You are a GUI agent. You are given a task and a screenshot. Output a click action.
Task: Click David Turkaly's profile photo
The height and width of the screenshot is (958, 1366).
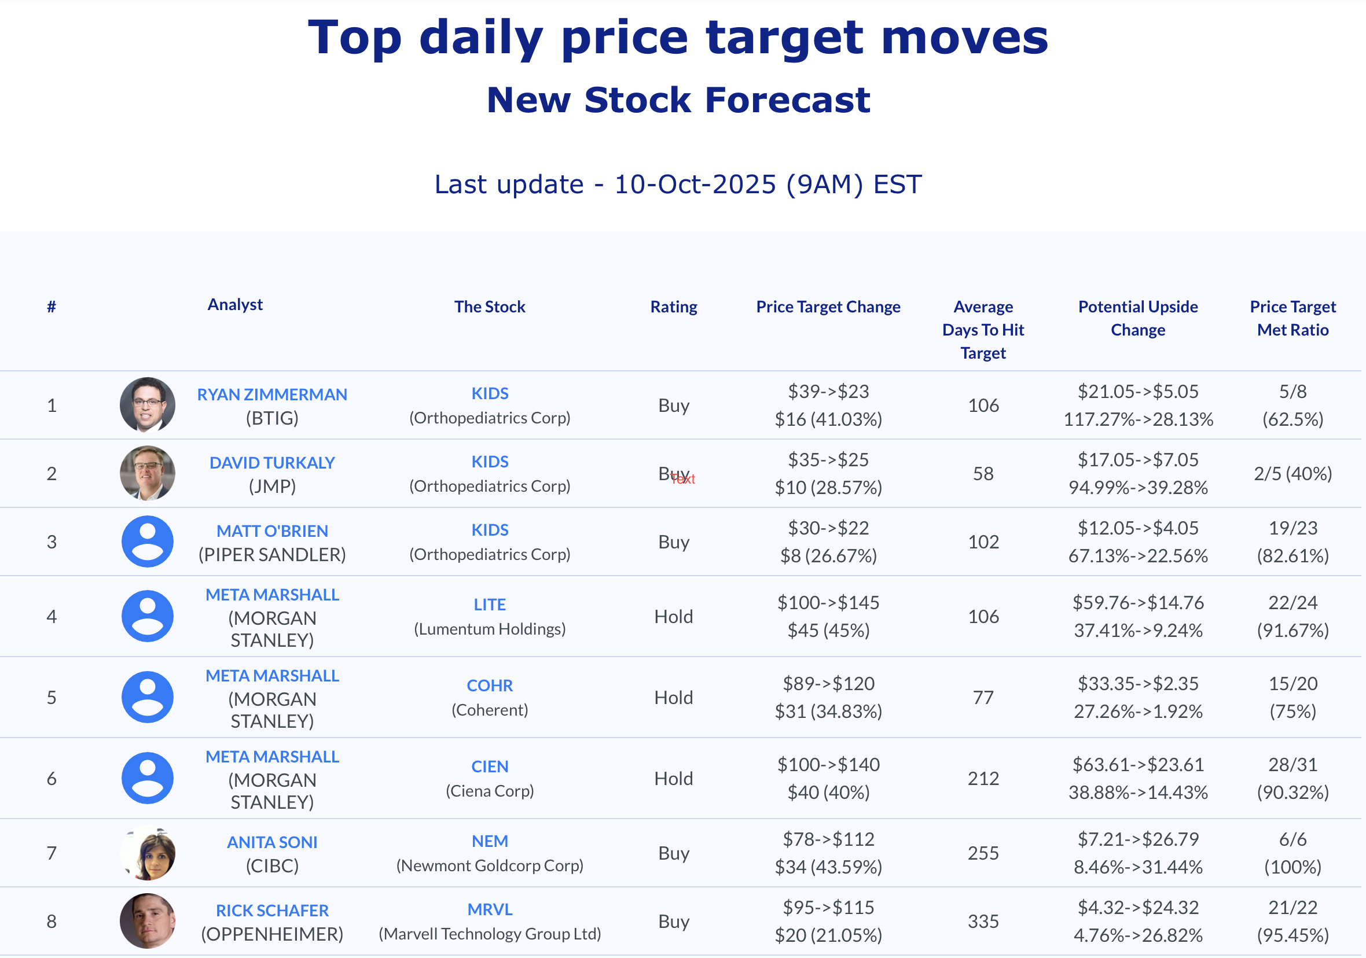click(147, 473)
